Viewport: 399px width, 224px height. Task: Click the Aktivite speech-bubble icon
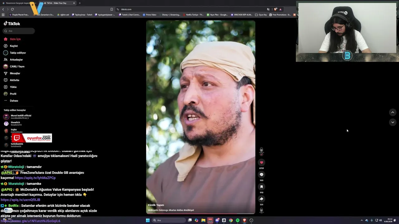(6, 80)
